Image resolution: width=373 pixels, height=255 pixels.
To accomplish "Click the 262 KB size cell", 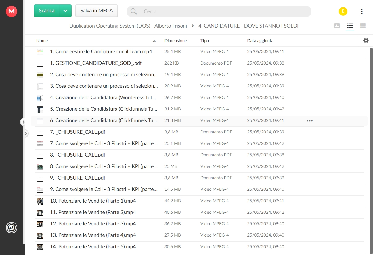I will point(172,63).
